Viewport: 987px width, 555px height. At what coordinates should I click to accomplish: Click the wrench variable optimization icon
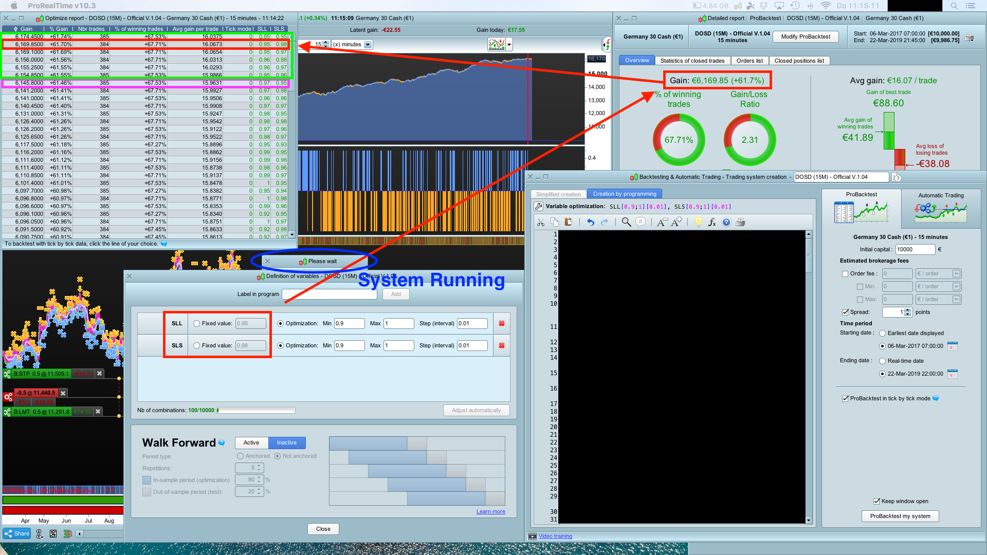[538, 207]
